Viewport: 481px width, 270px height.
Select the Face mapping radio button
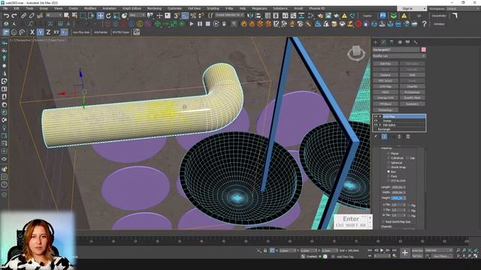point(389,176)
